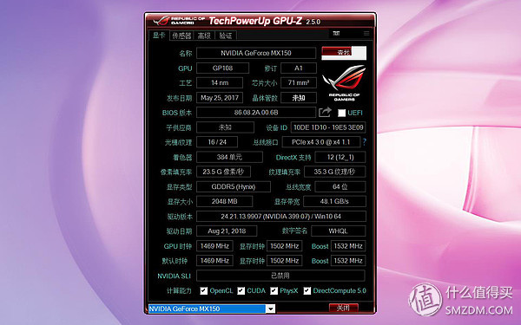Image resolution: width=521 pixels, height=325 pixels.
Task: Click the BIOS export share arrow icon
Action: (325, 113)
